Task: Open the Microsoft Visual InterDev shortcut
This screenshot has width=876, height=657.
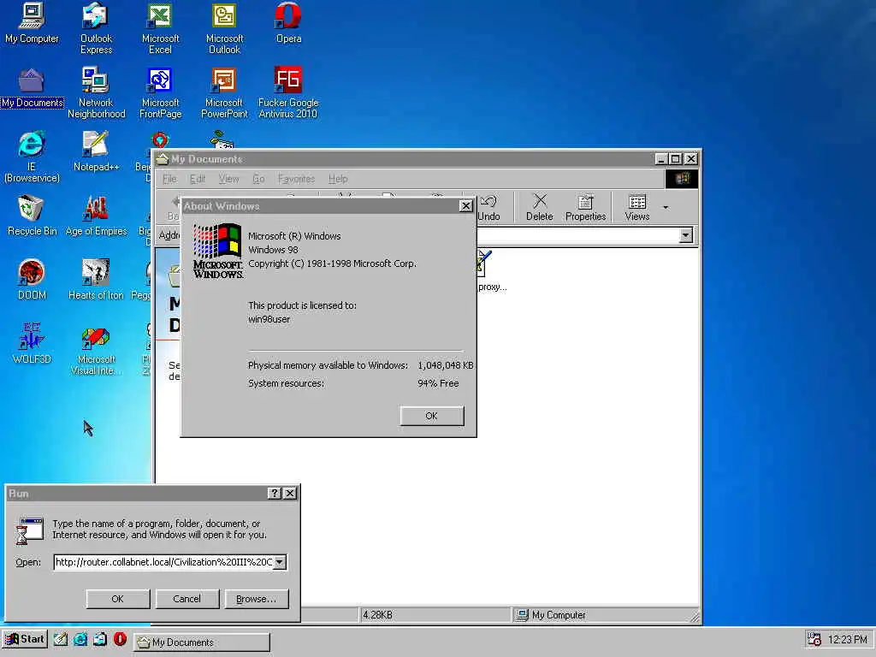Action: pyautogui.click(x=96, y=350)
